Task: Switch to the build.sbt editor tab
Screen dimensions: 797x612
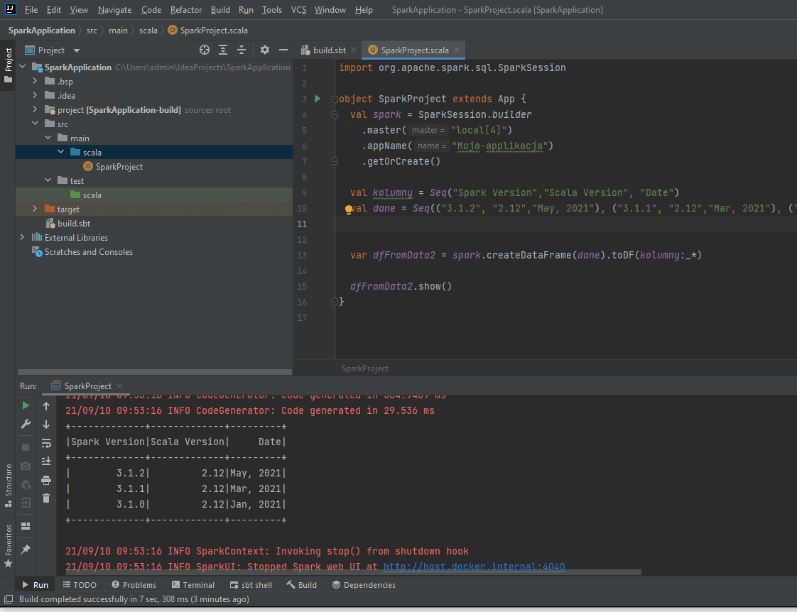Action: click(328, 50)
